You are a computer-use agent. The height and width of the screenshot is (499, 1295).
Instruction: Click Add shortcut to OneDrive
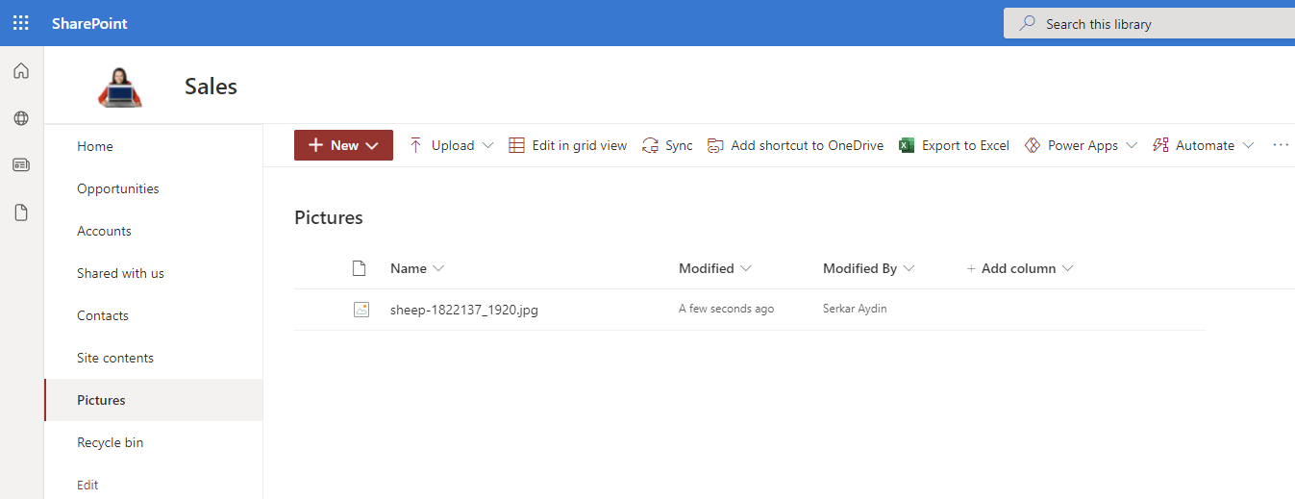tap(795, 145)
